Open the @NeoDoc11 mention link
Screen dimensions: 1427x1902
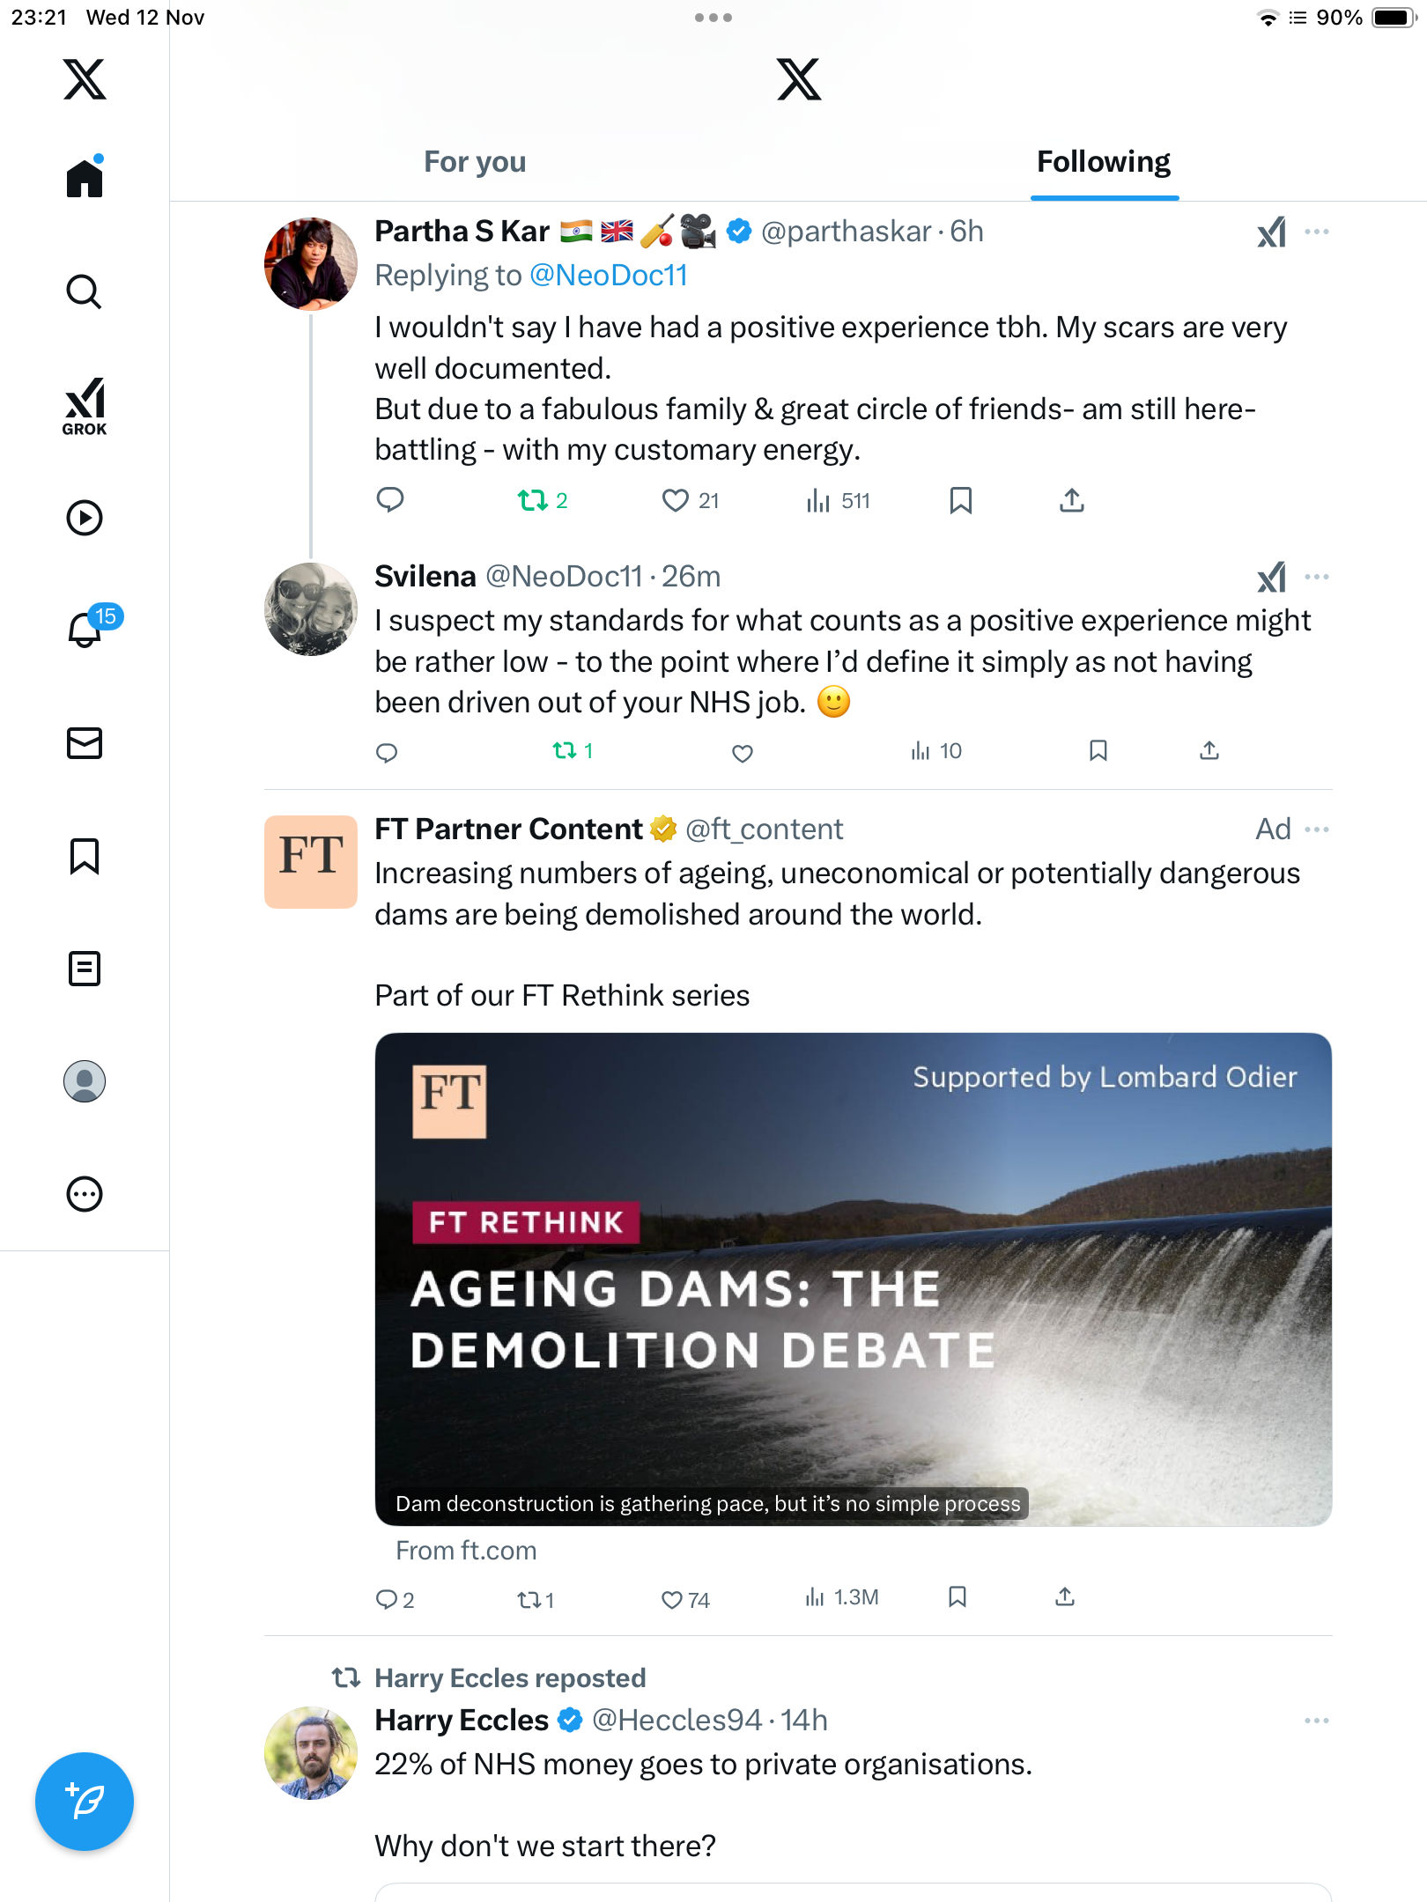tap(609, 276)
